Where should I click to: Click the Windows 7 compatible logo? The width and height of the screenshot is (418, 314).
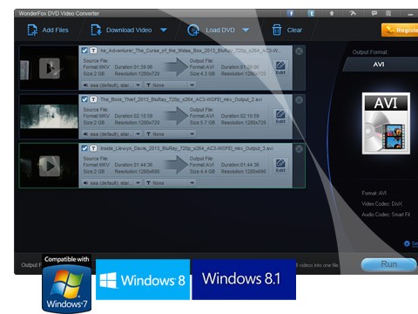coord(67,284)
